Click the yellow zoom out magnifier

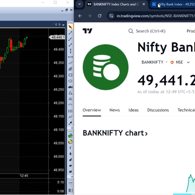coord(70,142)
